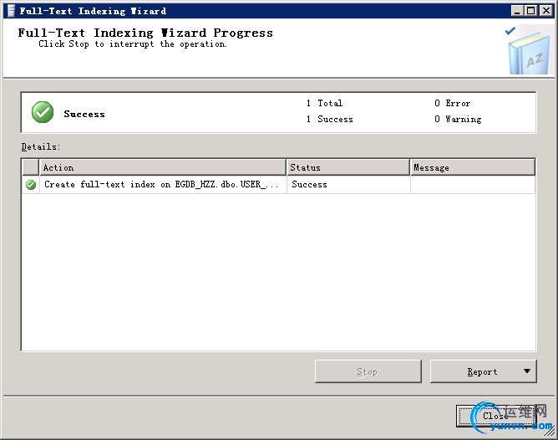This screenshot has height=440, width=558.
Task: Click the '0 Warning' summary text
Action: click(x=458, y=119)
